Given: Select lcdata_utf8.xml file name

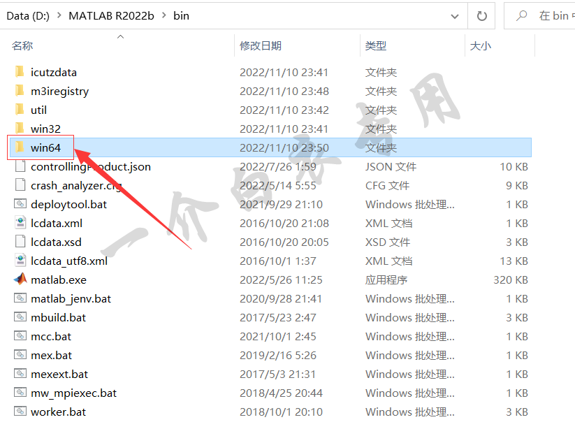Looking at the screenshot, I should pyautogui.click(x=69, y=261).
